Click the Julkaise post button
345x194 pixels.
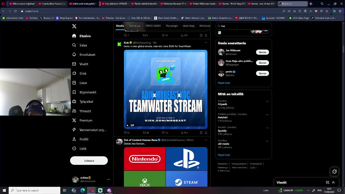pyautogui.click(x=89, y=161)
